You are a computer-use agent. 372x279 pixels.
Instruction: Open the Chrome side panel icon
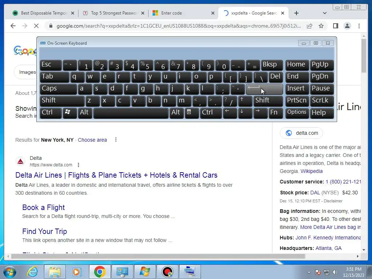335,26
